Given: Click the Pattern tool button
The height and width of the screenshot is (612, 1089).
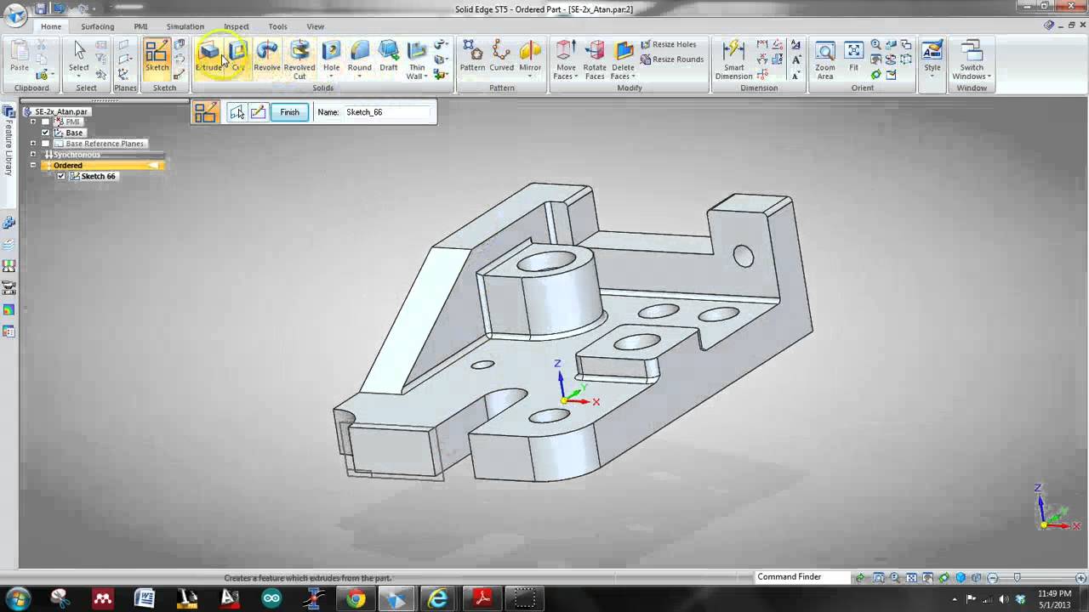Looking at the screenshot, I should pos(472,57).
